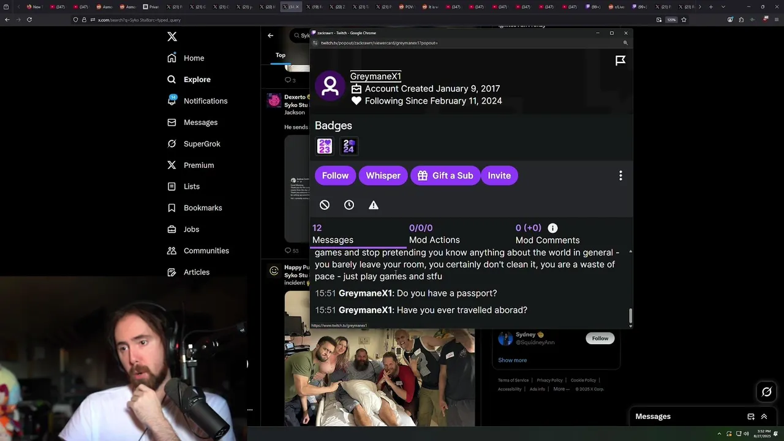784x441 pixels.
Task: Ban user with the ban icon
Action: point(325,205)
